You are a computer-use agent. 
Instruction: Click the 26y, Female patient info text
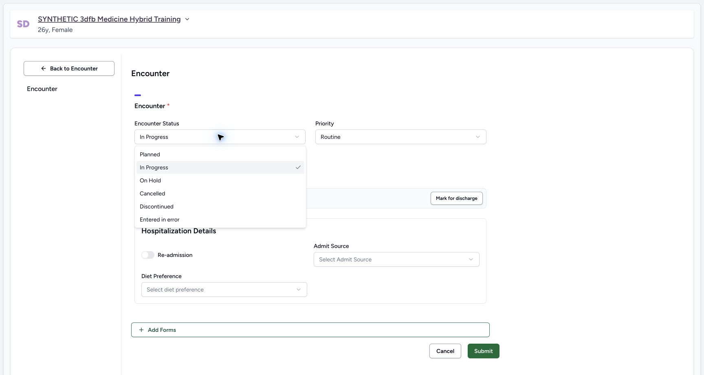(55, 30)
